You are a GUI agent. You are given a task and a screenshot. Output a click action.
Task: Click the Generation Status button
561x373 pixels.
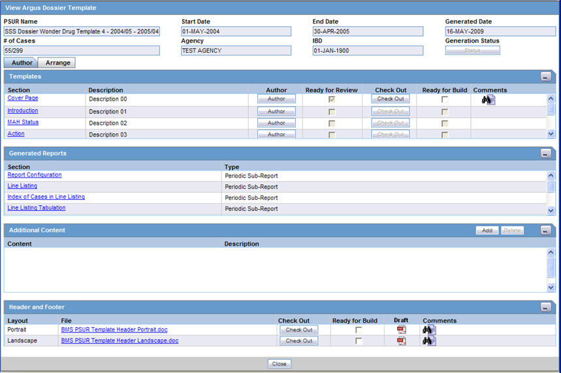472,50
